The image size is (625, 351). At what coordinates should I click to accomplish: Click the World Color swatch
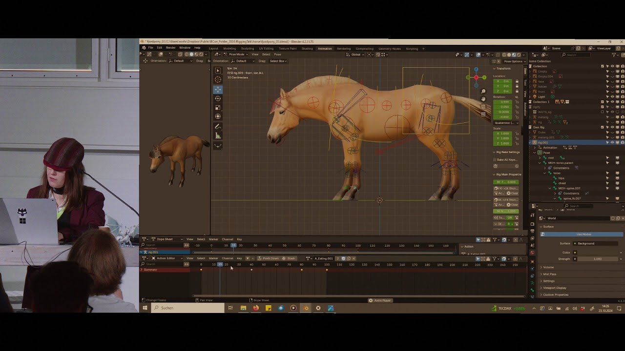click(598, 253)
